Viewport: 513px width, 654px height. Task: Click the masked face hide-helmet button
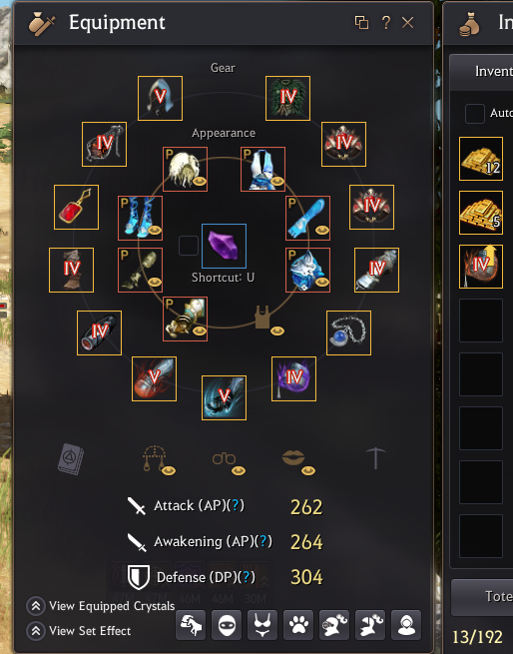(x=227, y=625)
